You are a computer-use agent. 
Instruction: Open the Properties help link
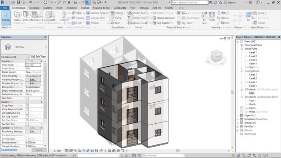pos(9,150)
